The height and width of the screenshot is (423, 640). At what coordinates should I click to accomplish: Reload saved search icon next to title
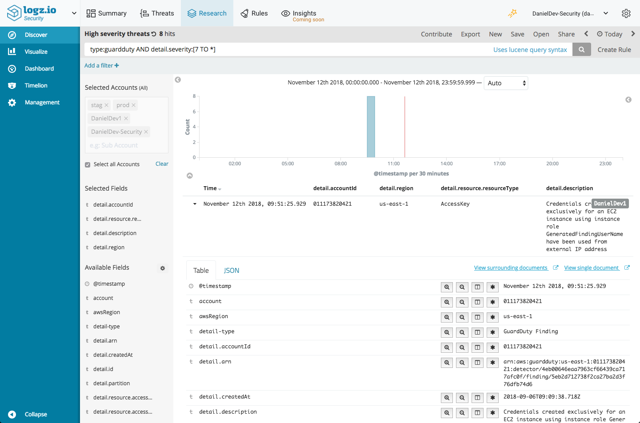pos(154,34)
